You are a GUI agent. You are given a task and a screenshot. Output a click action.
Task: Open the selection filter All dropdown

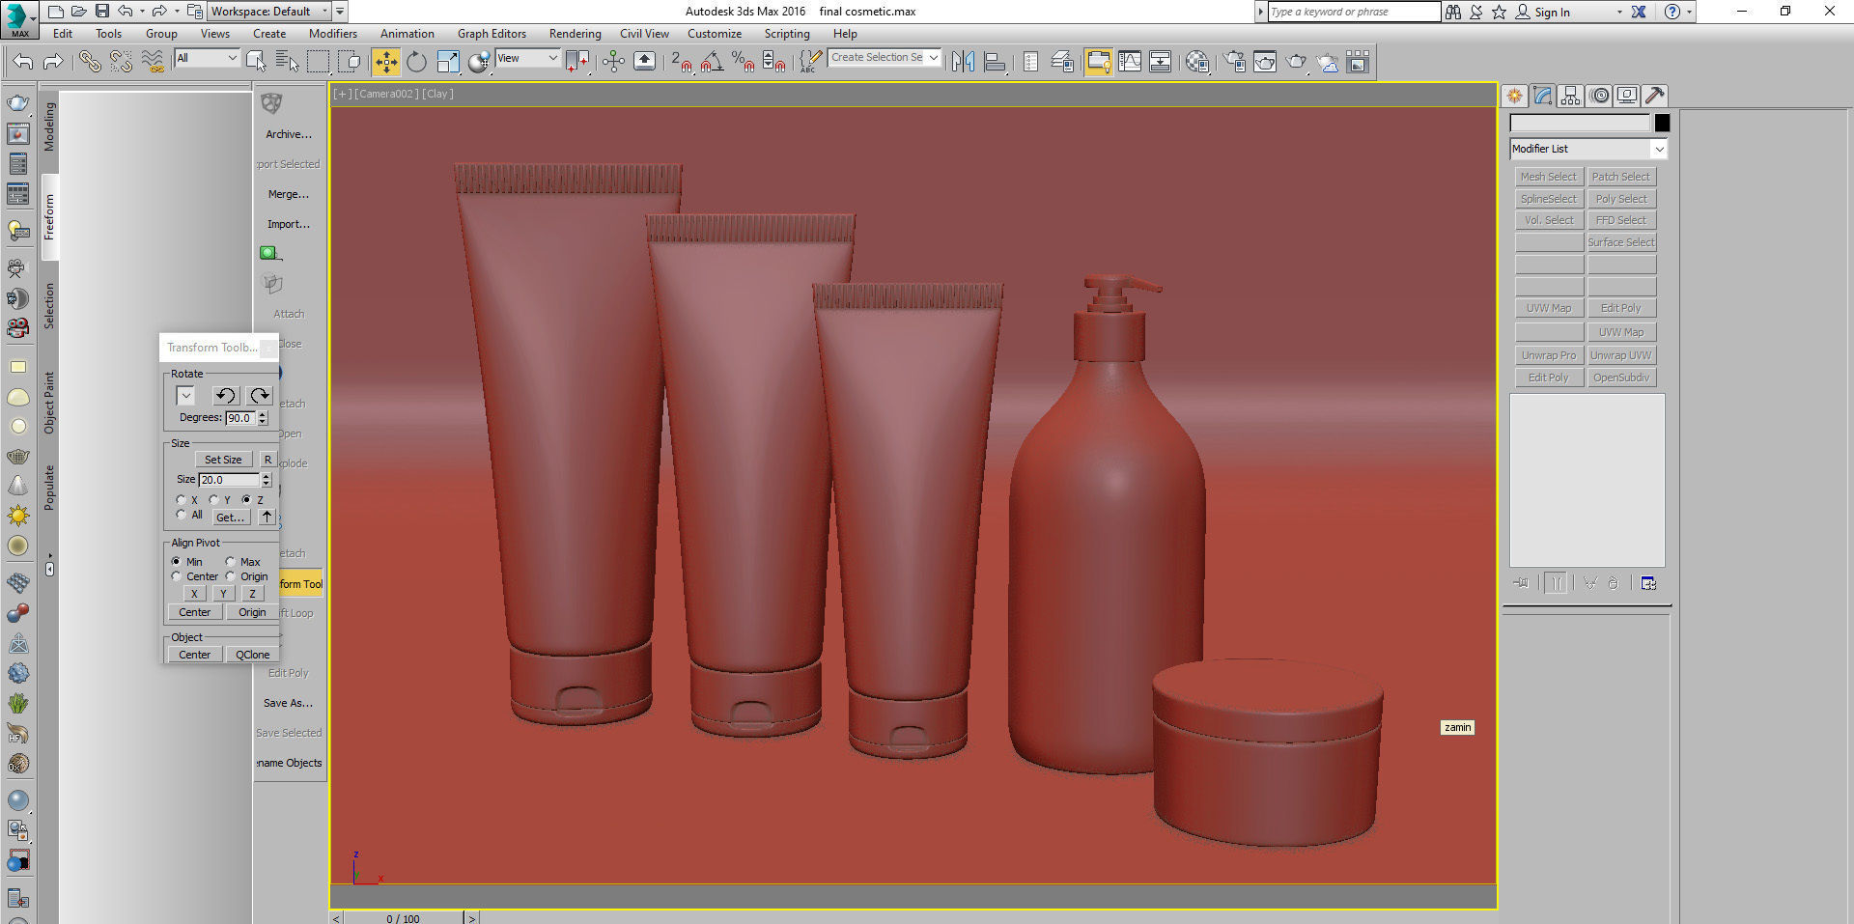207,58
